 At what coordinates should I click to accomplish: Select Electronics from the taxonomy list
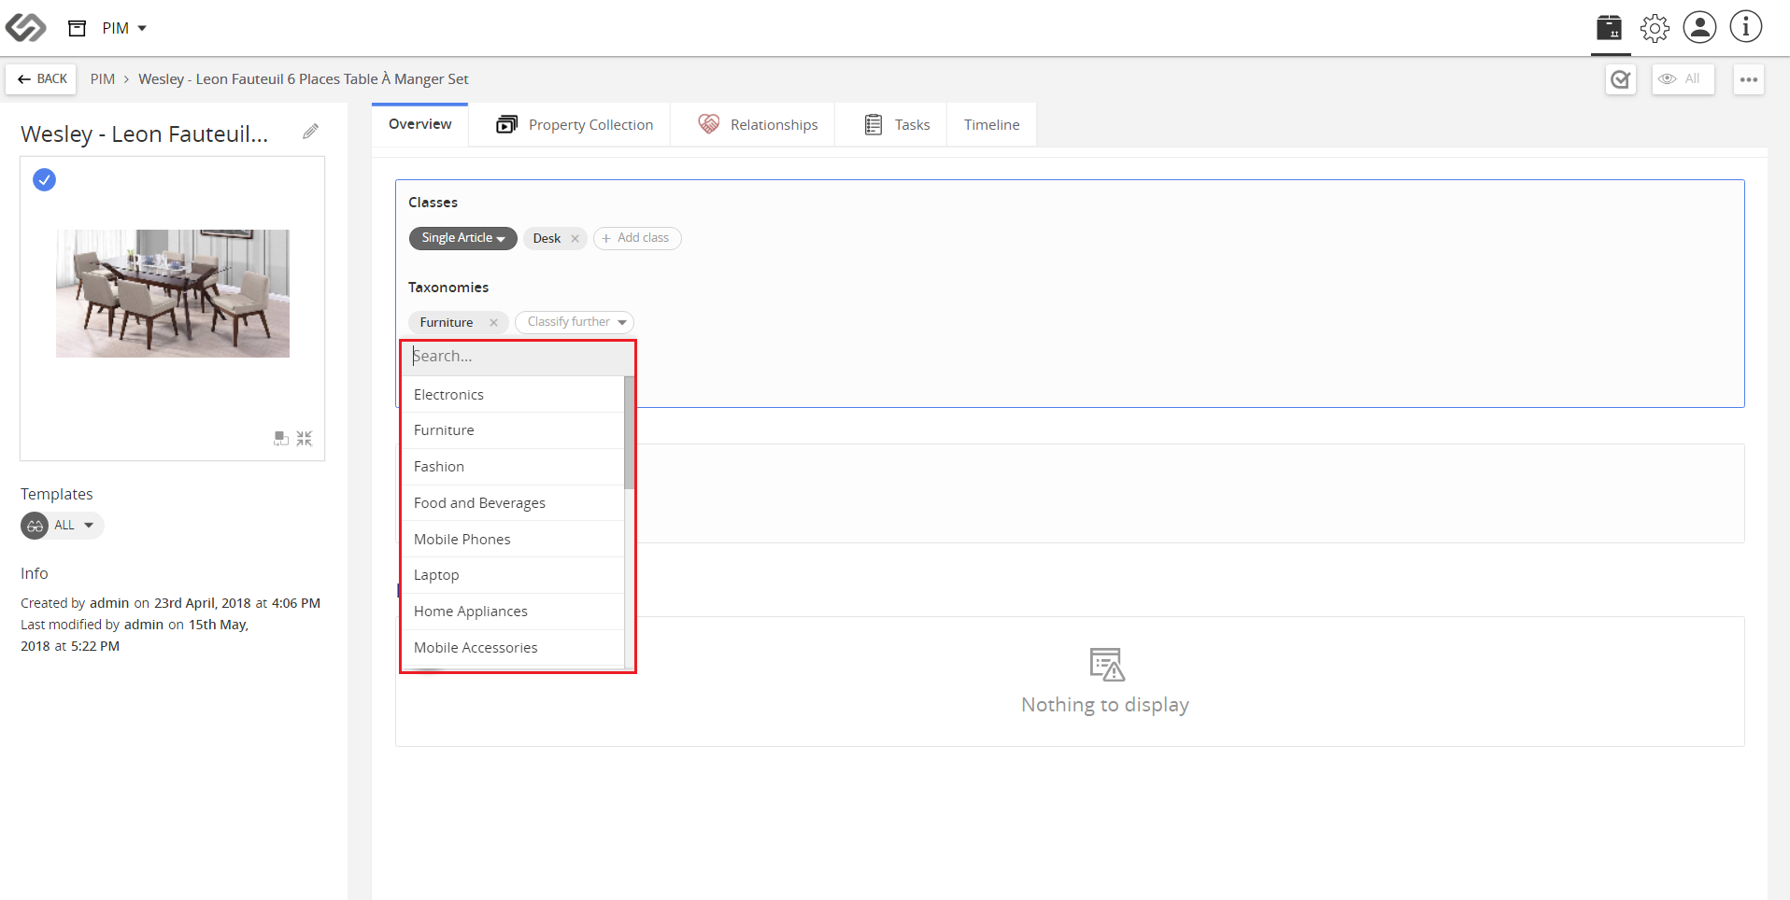(513, 395)
